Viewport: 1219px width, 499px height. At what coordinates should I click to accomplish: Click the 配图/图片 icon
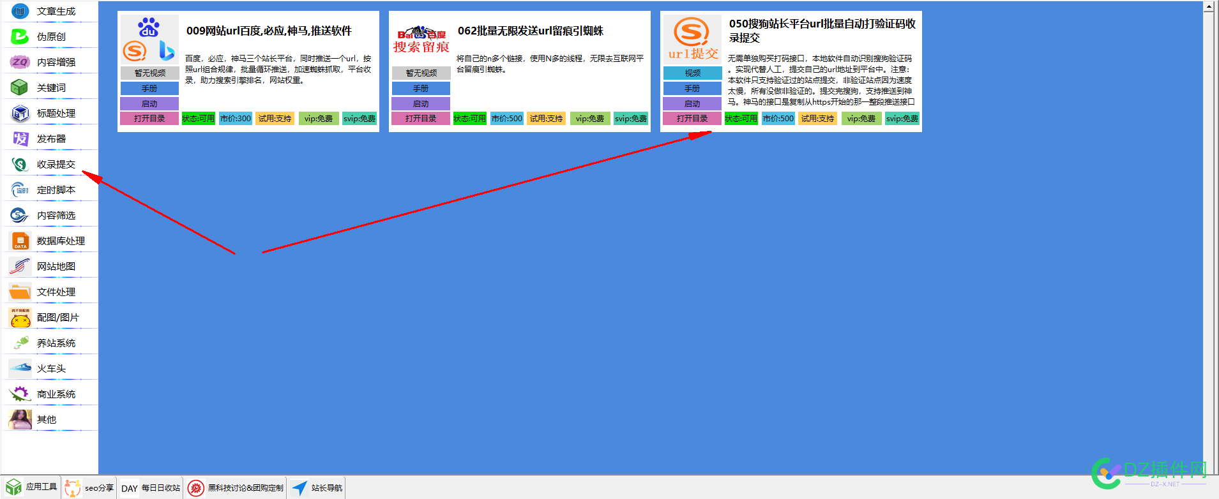pos(20,317)
